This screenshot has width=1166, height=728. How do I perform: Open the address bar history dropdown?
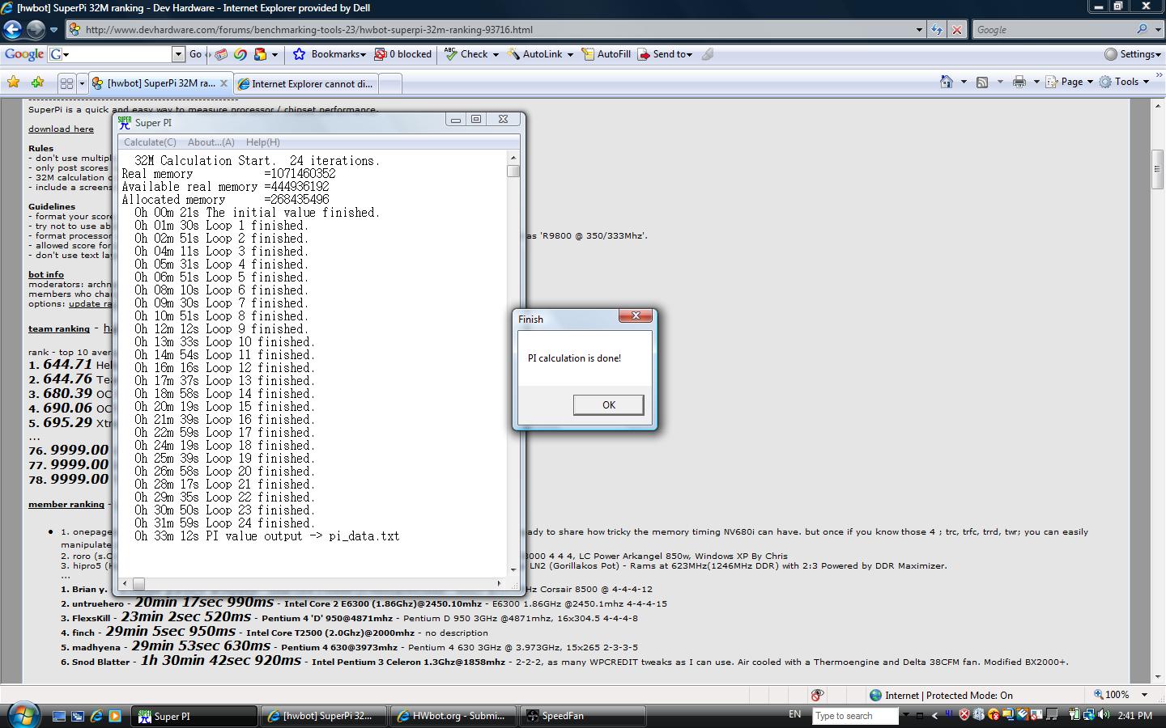click(919, 30)
